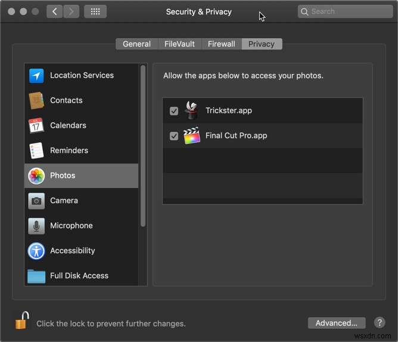Click the Camera icon in sidebar
This screenshot has height=342, width=398.
(x=36, y=201)
